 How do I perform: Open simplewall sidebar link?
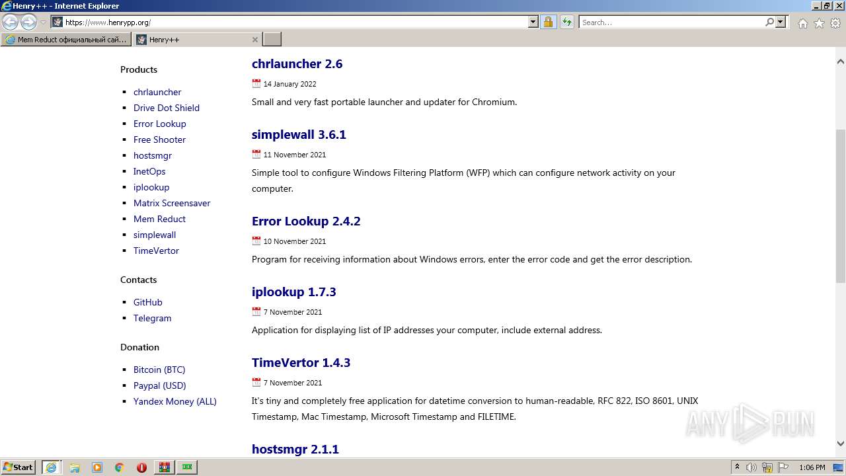155,235
